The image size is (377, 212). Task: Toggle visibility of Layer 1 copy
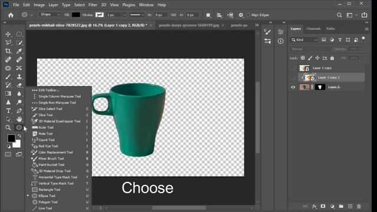[293, 68]
